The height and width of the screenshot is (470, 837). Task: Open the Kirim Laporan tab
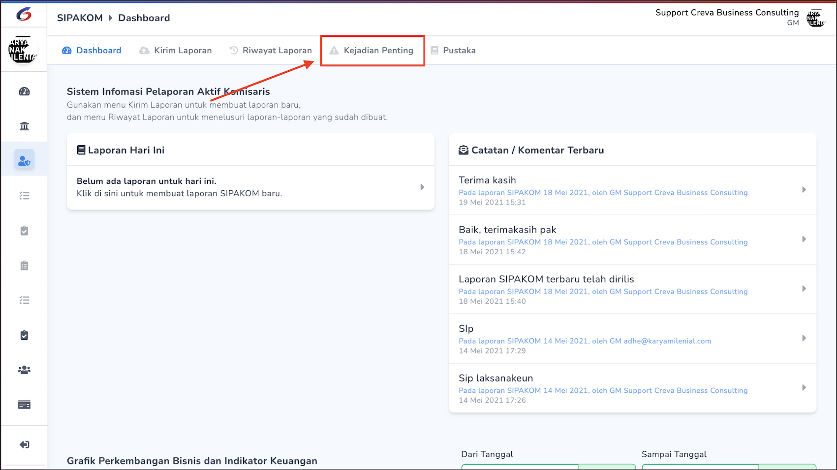pyautogui.click(x=176, y=51)
